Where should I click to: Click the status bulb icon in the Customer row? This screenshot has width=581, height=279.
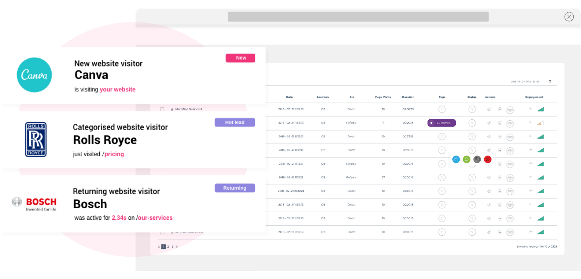pyautogui.click(x=472, y=123)
